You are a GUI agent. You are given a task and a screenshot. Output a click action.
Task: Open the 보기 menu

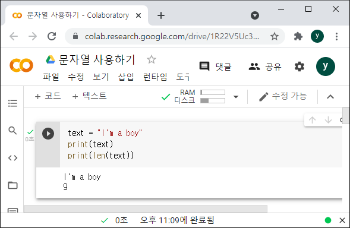(x=101, y=77)
